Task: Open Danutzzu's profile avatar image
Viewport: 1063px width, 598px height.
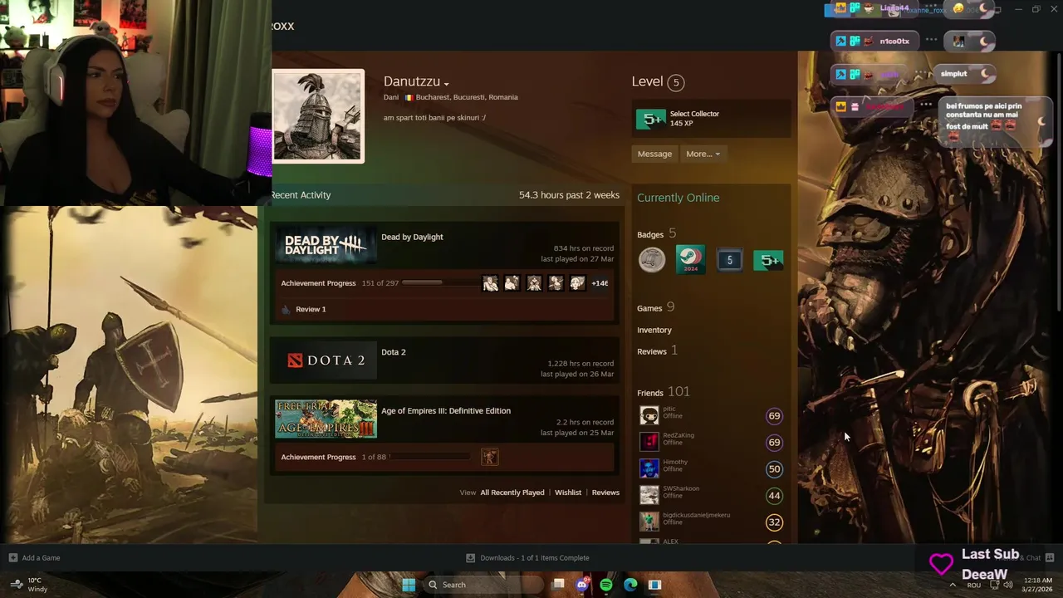Action: click(318, 115)
